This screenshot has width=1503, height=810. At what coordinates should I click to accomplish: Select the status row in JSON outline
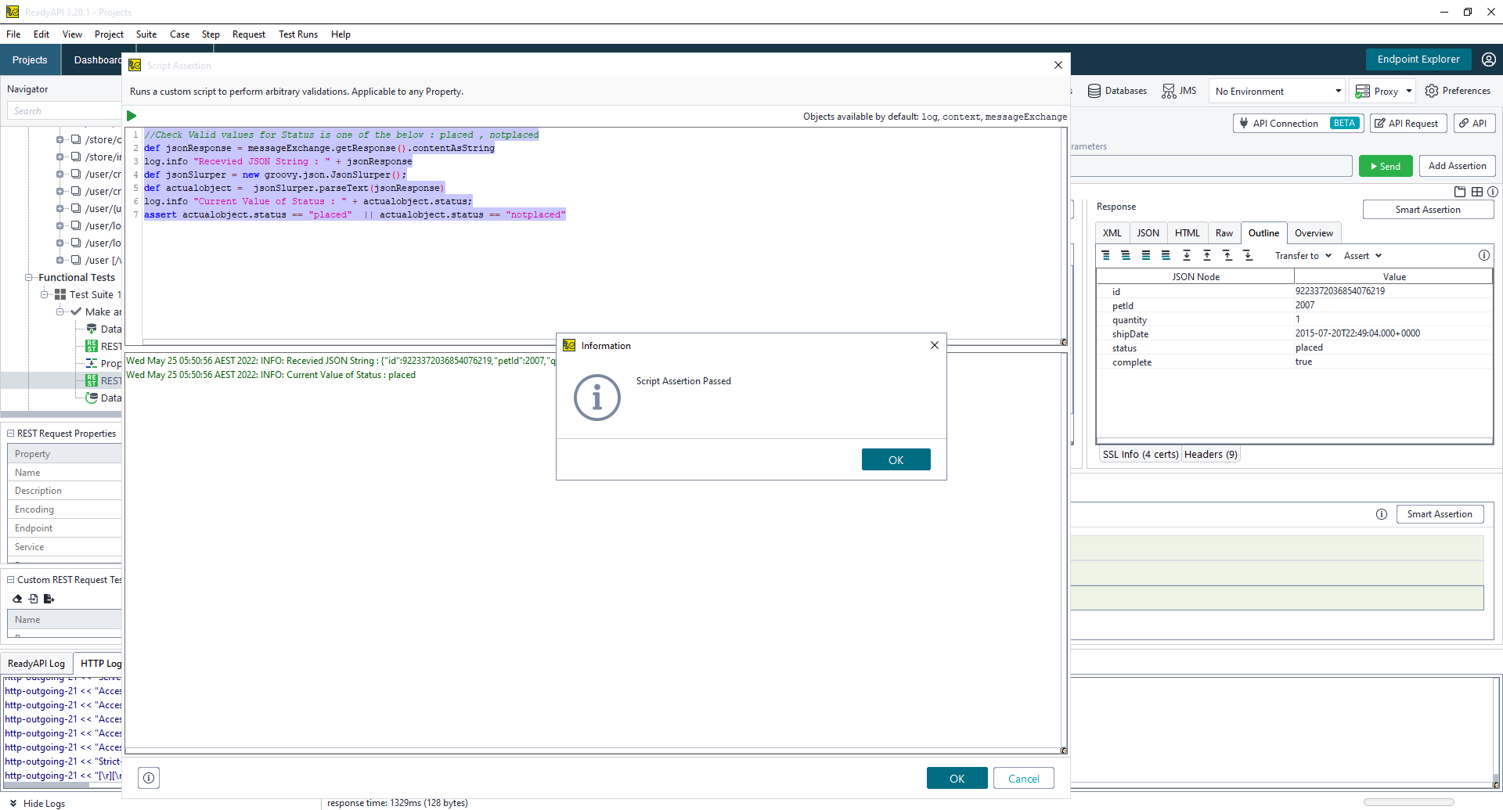[1295, 348]
